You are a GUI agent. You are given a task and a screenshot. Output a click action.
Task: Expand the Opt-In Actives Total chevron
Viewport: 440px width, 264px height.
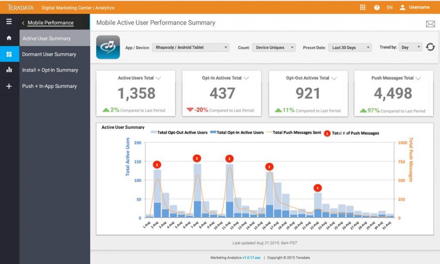coord(246,78)
